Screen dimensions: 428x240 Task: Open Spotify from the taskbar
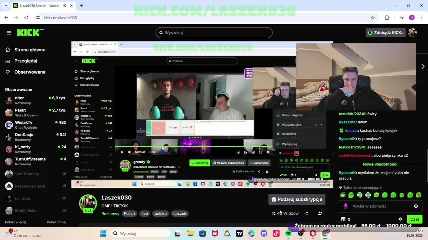289,233
